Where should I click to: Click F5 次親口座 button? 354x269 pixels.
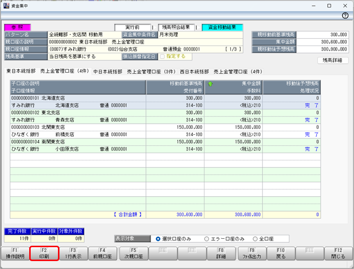[x=134, y=254]
